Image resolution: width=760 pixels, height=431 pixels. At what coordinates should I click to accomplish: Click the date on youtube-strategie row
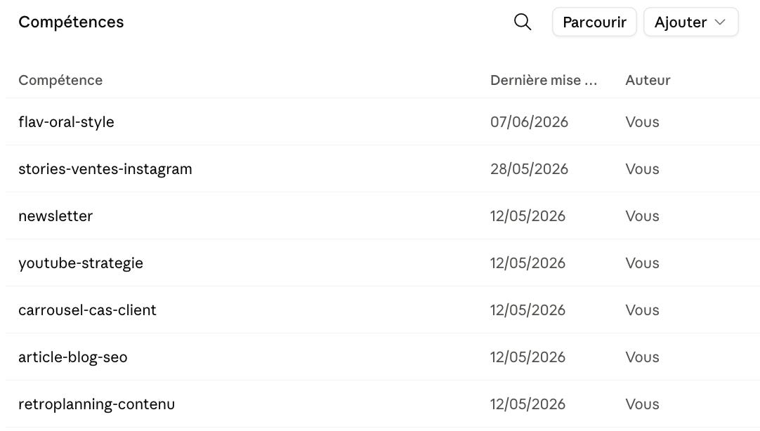(528, 263)
